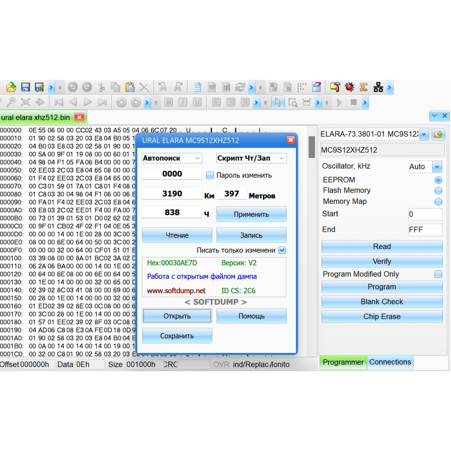451x451 pixels.
Task: Copy with the two-pages icon
Action: [x=115, y=87]
